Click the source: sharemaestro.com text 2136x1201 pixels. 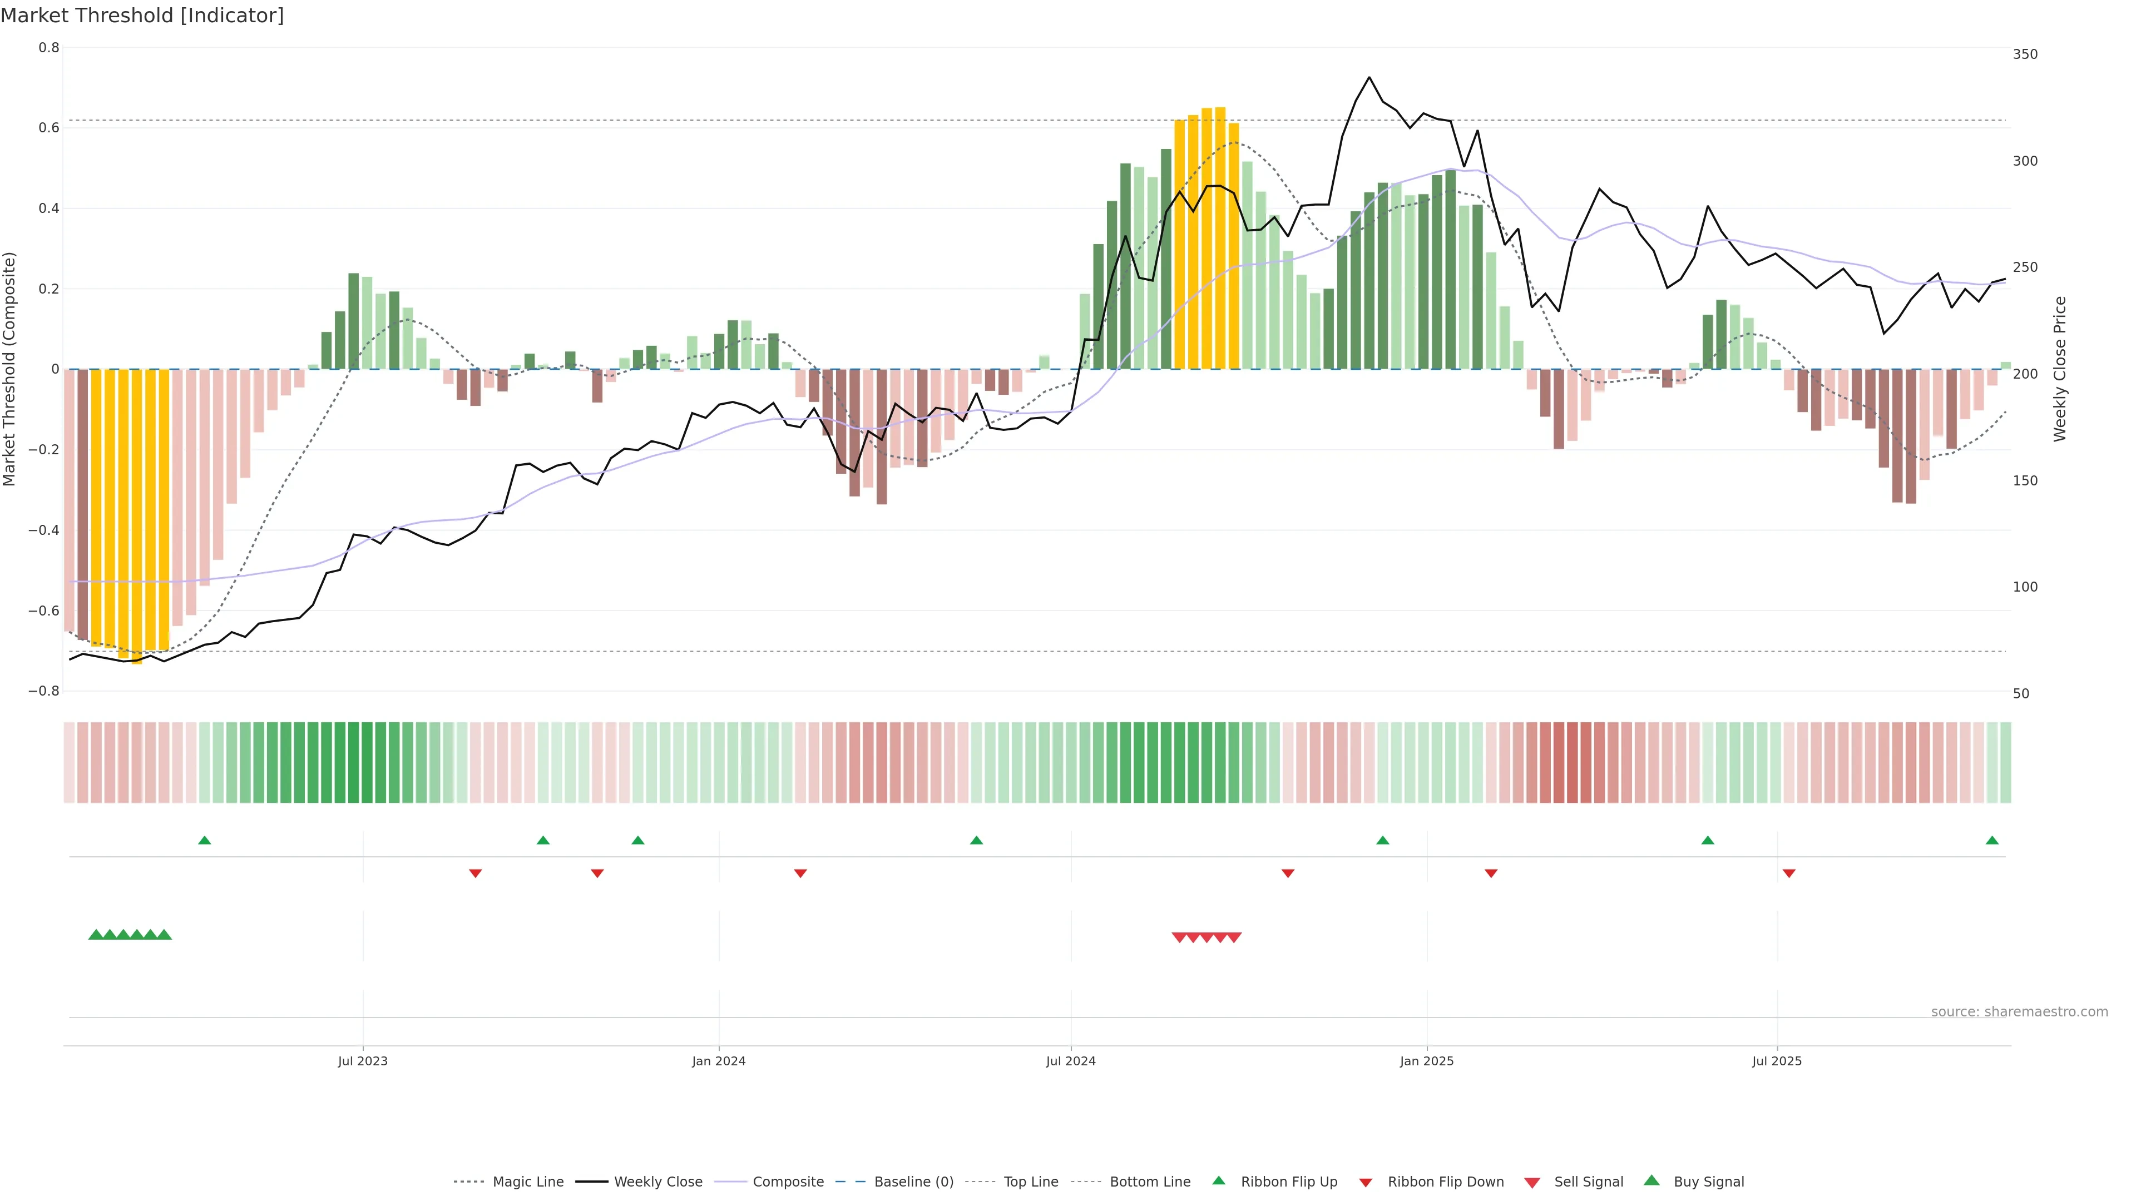2019,1012
